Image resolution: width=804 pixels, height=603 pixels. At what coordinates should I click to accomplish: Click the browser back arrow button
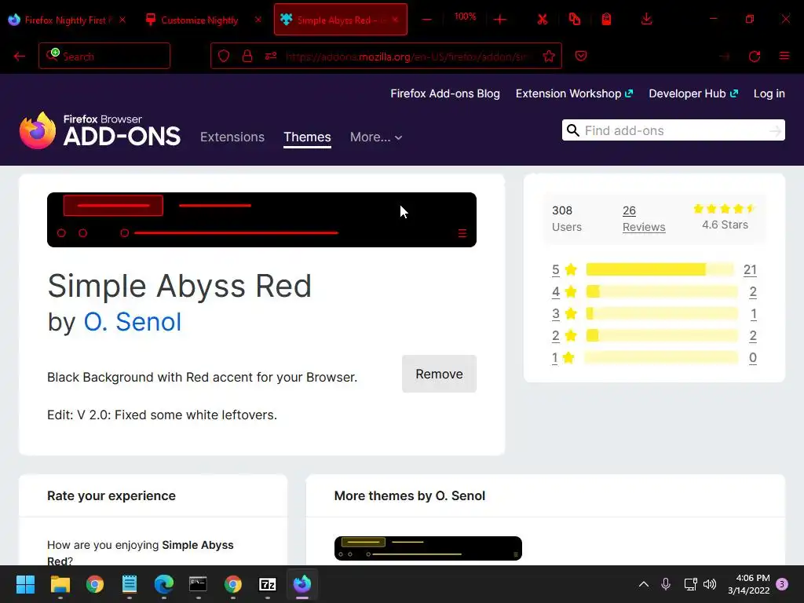[20, 57]
